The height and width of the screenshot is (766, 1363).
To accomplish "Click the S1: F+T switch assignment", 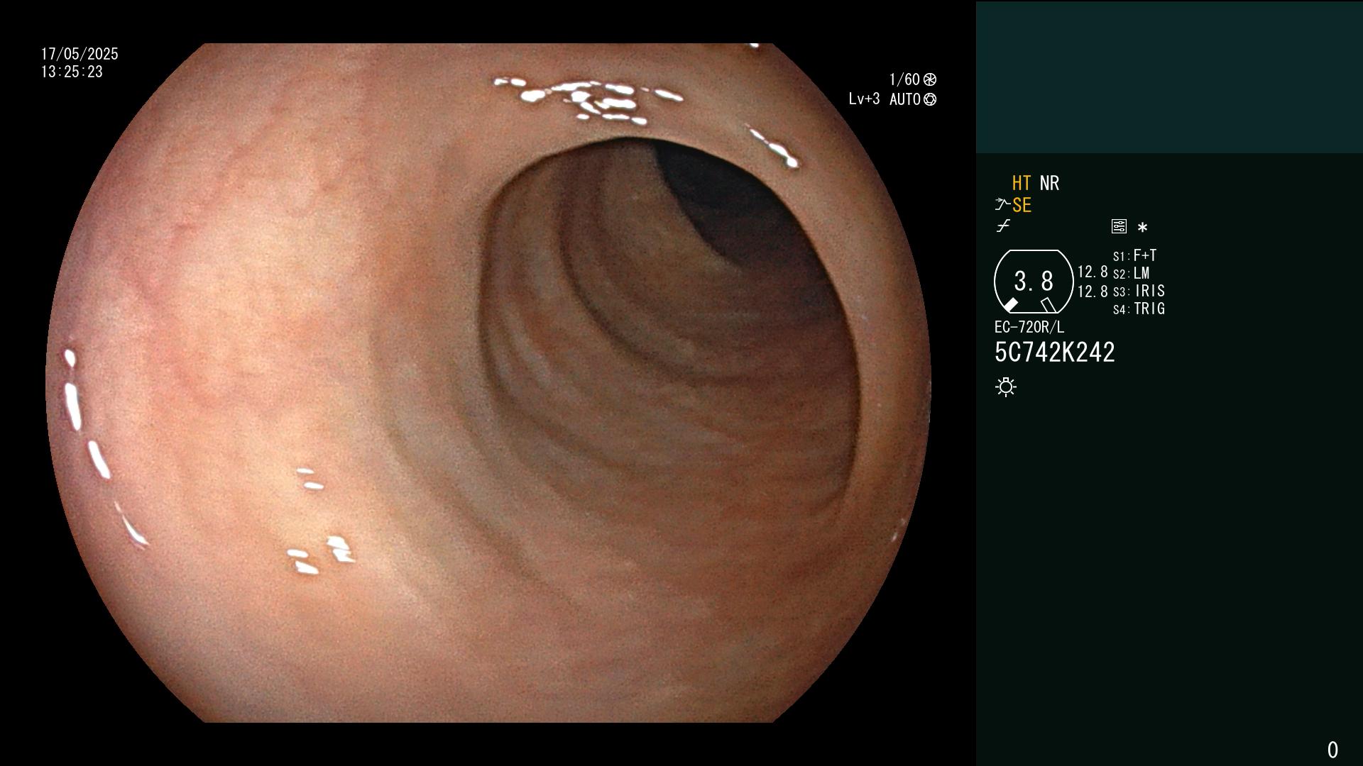I will click(x=1135, y=255).
